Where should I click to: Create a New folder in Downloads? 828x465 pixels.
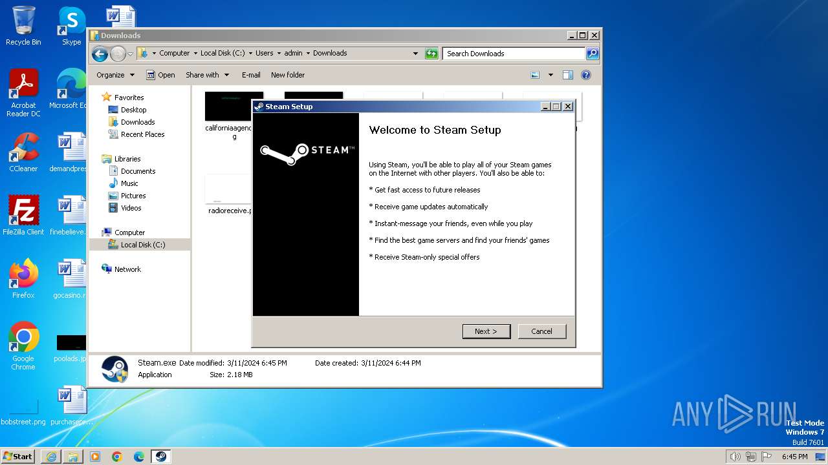click(x=288, y=75)
